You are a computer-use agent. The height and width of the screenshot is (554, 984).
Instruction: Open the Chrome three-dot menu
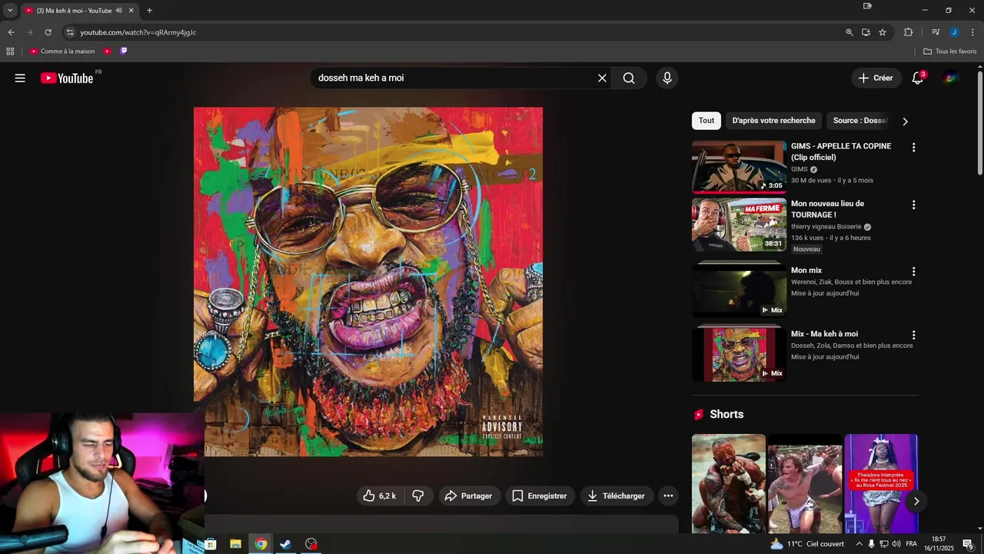click(x=972, y=32)
